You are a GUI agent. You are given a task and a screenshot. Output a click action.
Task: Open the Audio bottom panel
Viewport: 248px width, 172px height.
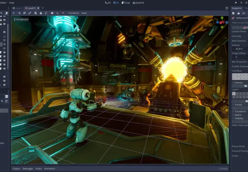click(x=39, y=169)
